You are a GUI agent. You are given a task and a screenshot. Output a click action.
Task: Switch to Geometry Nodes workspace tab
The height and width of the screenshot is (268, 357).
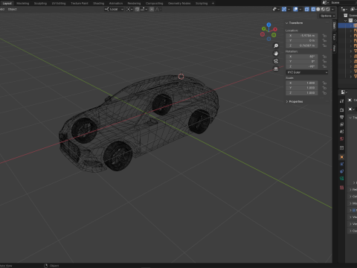tap(179, 3)
